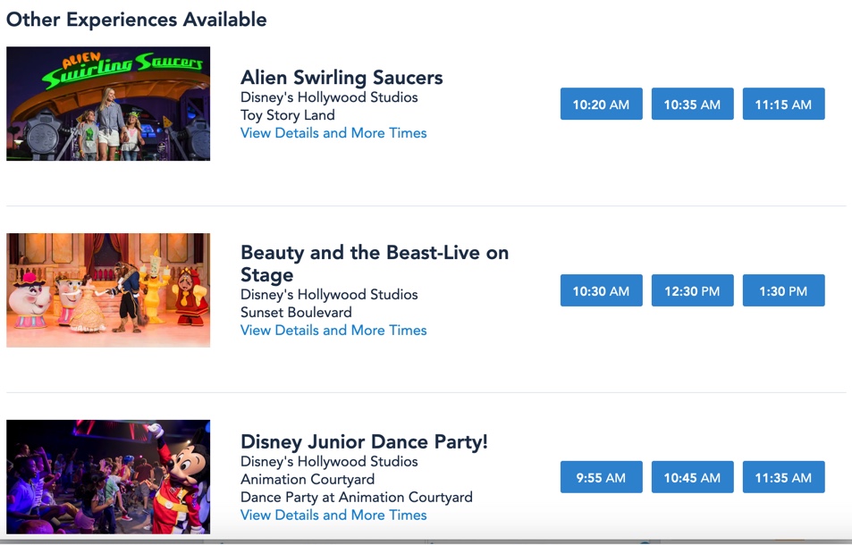Screen dimensions: 852x545
Task: Click the Alien Swirling Saucers thumbnail image
Action: [x=108, y=104]
